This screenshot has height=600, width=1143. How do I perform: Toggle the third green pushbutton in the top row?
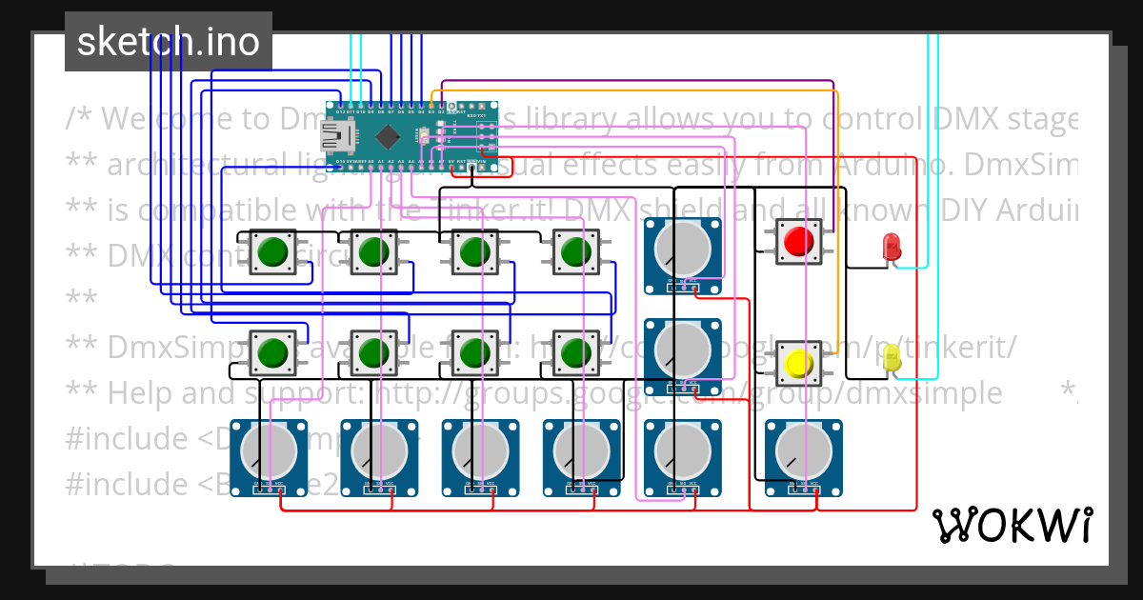(x=474, y=253)
